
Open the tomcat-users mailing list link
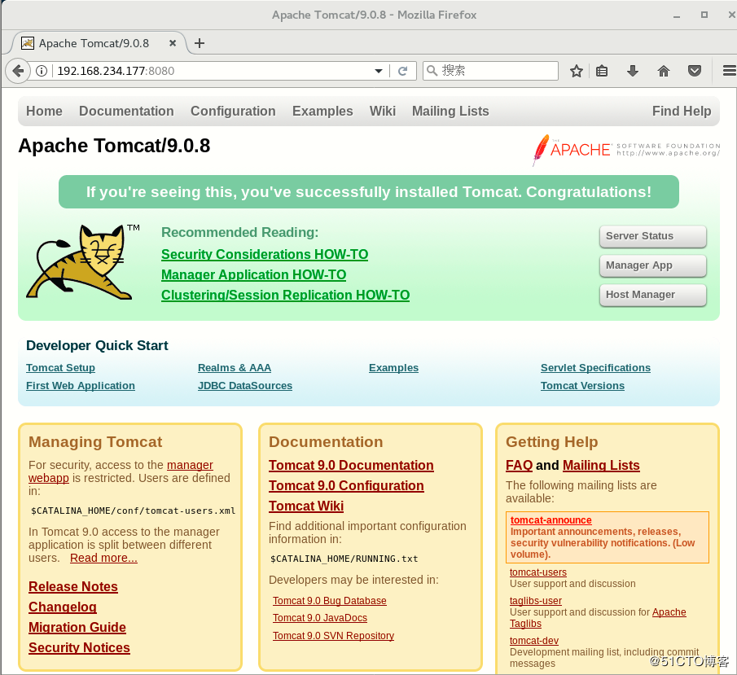point(538,572)
